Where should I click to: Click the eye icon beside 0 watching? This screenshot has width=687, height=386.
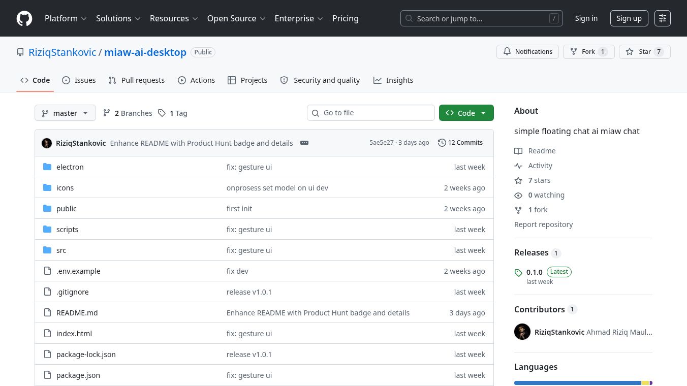(x=518, y=195)
